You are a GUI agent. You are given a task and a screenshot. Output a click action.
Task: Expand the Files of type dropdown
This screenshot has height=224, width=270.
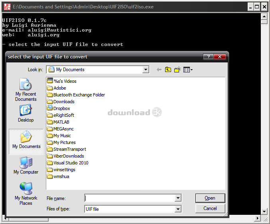point(178,209)
